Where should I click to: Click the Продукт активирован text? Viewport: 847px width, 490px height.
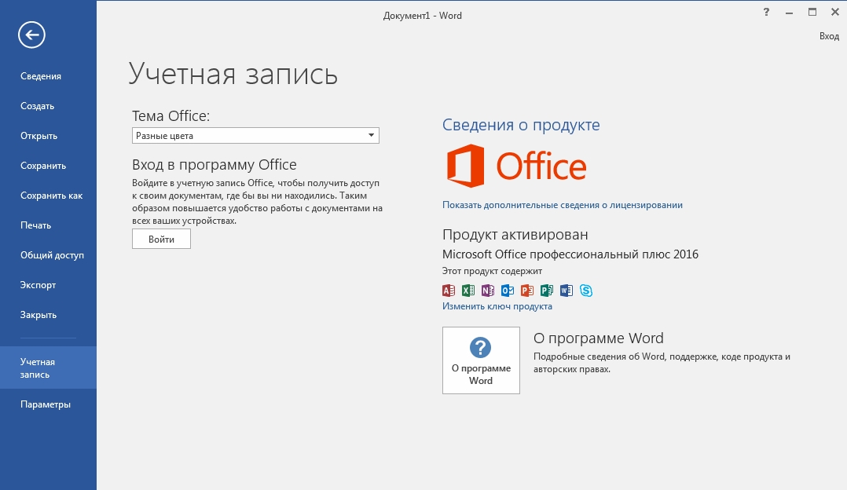click(515, 235)
